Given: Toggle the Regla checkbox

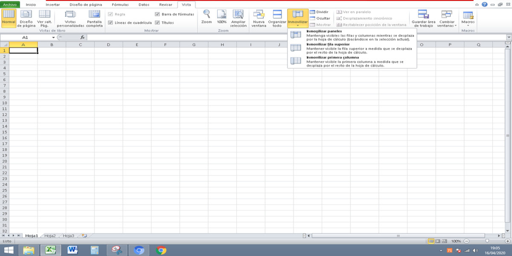Looking at the screenshot, I should coord(110,15).
